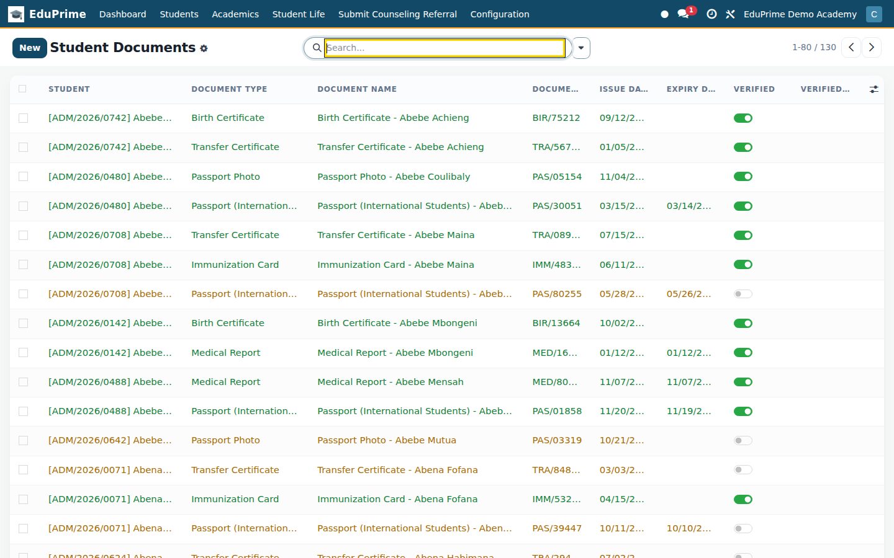Focus the Search input field
Viewport: 894px width, 558px height.
445,48
